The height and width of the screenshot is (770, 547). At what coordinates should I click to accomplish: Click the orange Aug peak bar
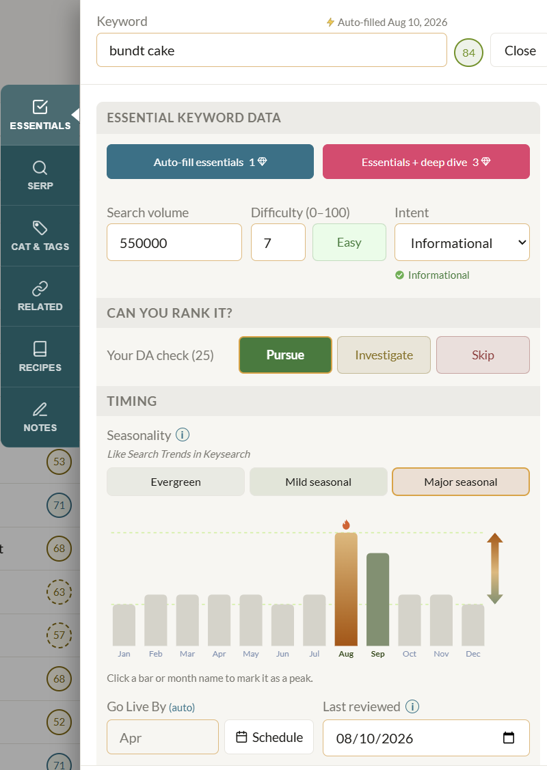click(346, 589)
